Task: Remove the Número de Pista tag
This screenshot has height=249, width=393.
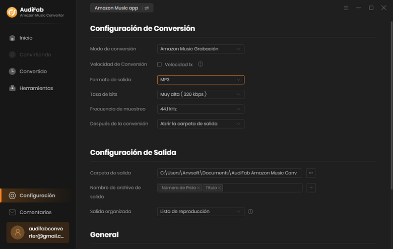Action: coord(199,188)
